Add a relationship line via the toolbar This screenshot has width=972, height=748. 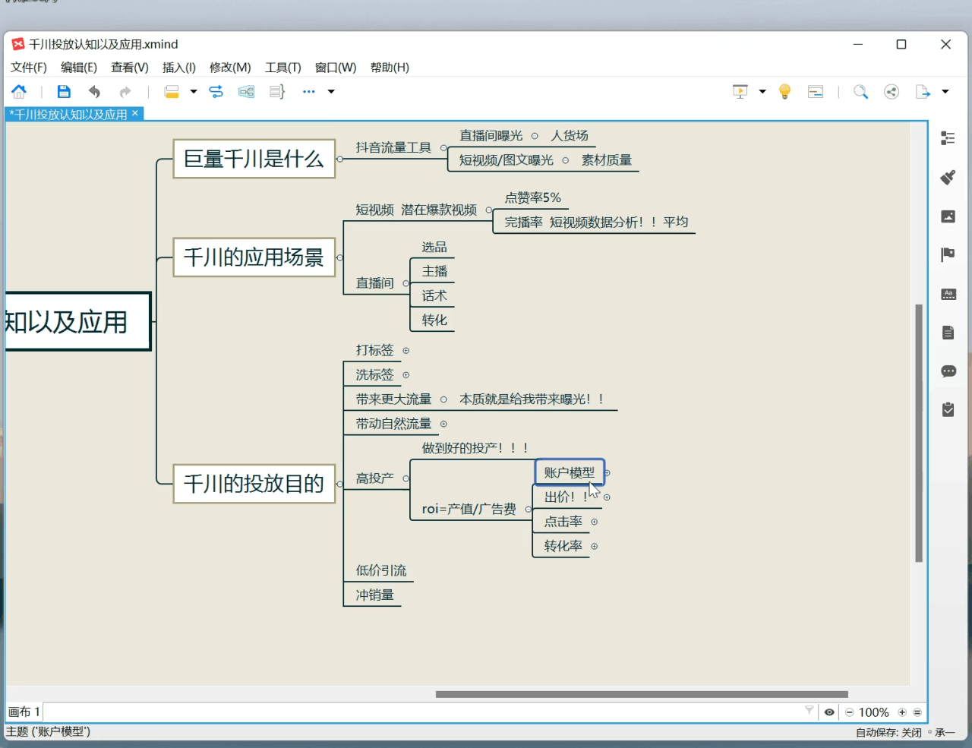216,92
